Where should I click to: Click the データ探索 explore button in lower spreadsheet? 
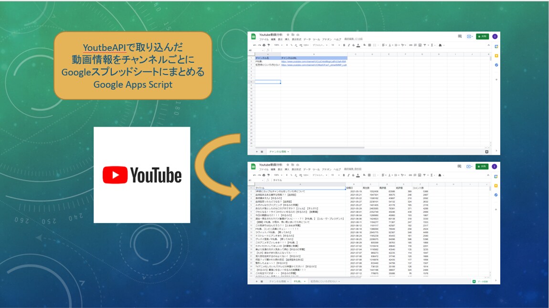coord(480,281)
